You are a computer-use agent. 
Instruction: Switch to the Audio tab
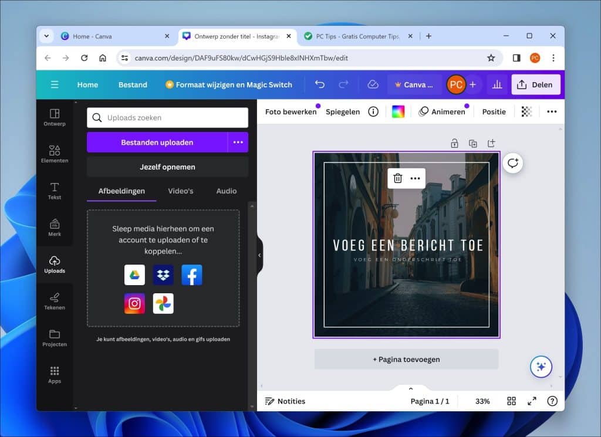226,191
